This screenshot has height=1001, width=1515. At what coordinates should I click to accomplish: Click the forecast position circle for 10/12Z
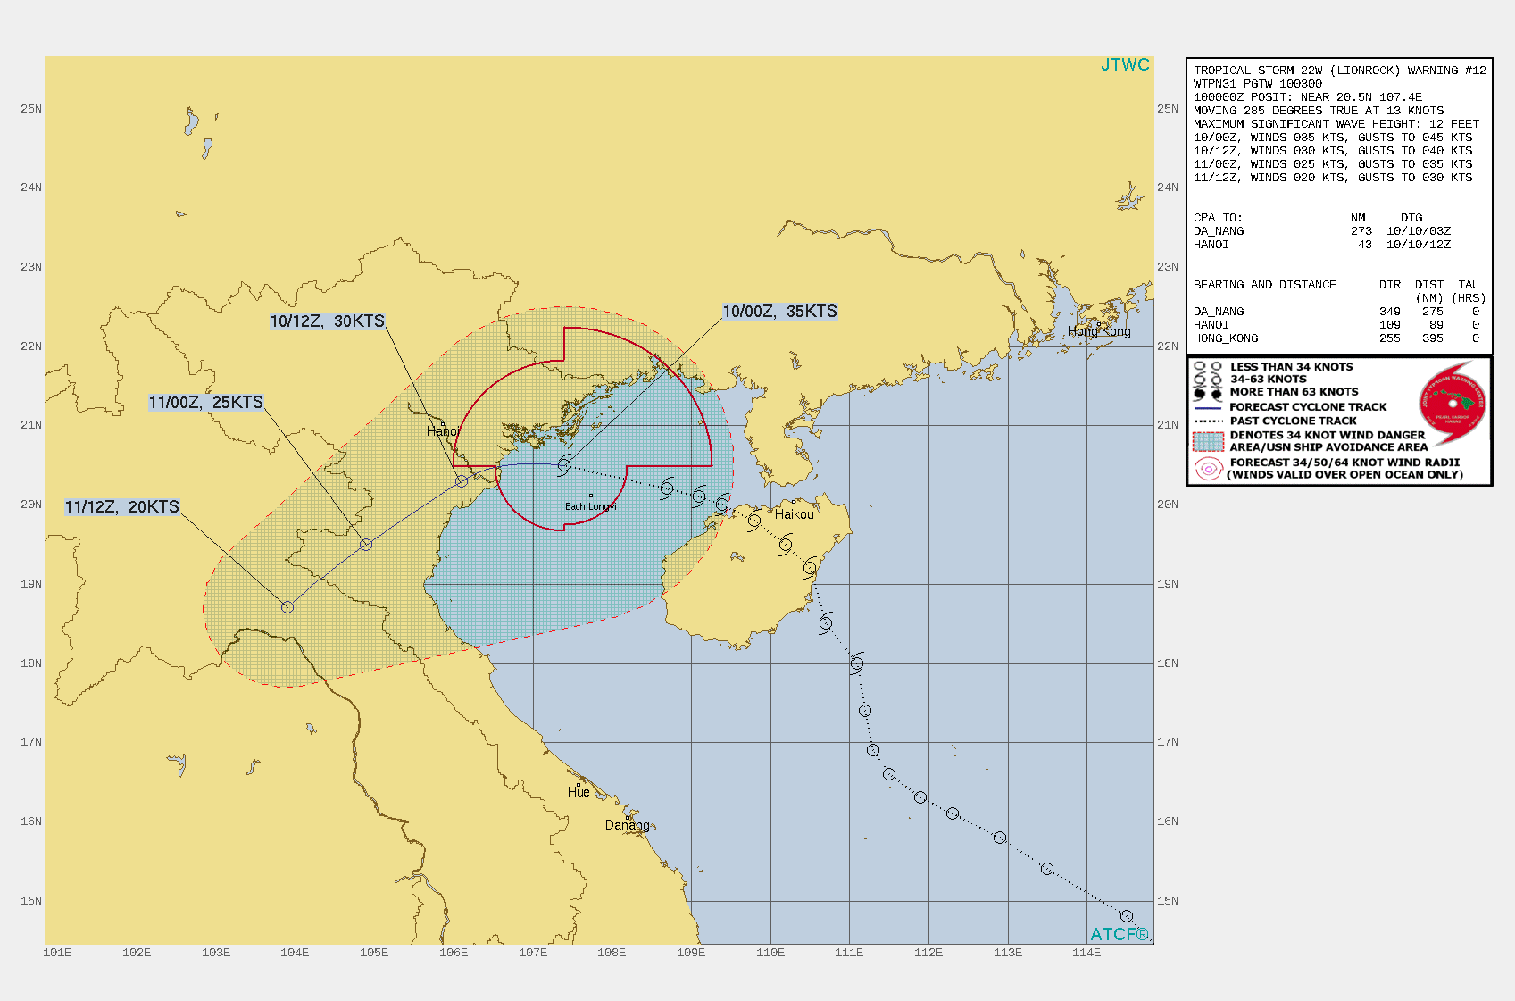pos(462,481)
